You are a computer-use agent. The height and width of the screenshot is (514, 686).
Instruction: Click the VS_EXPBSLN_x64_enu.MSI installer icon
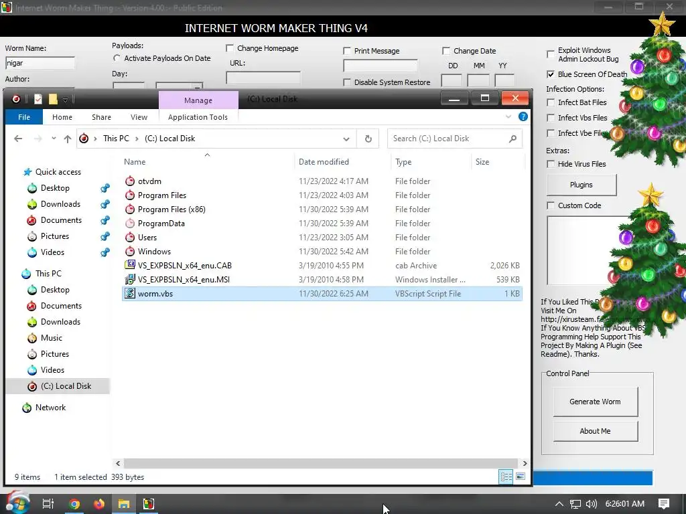coord(130,279)
